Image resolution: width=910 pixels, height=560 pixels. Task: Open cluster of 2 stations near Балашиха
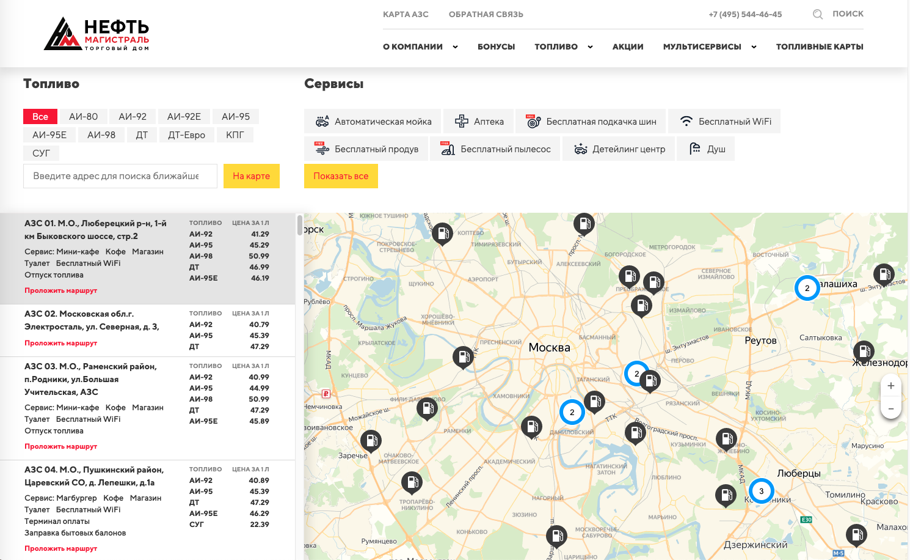coord(807,288)
